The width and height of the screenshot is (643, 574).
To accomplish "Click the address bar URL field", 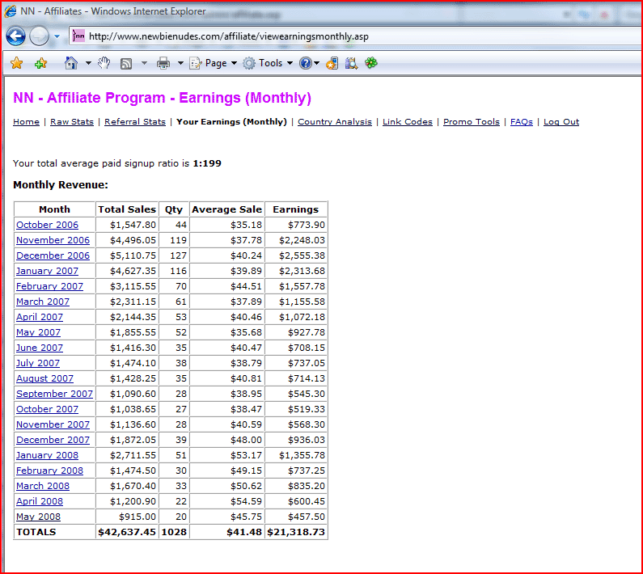I will [x=324, y=36].
